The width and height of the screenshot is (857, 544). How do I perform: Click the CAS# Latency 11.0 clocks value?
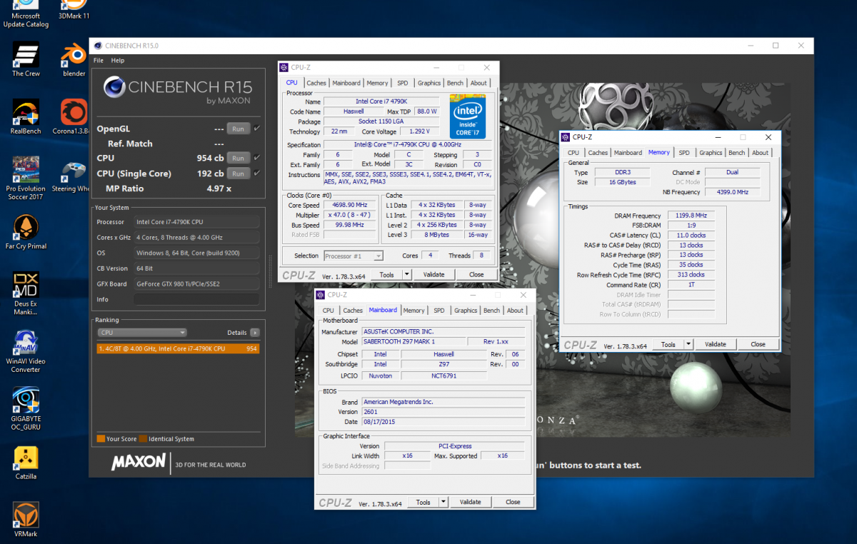coord(691,236)
